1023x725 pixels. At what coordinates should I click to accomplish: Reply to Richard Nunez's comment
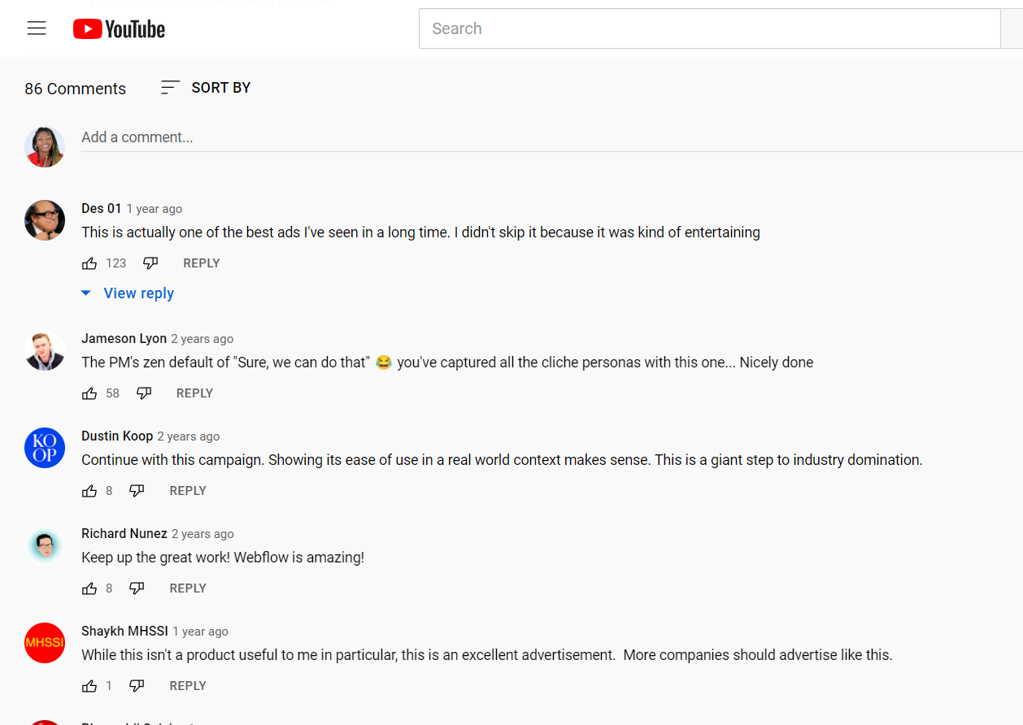point(188,588)
